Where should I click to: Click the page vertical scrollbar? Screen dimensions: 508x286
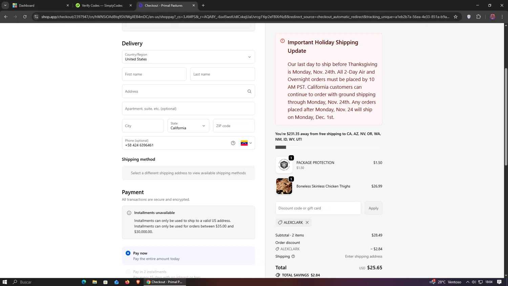pos(506,117)
